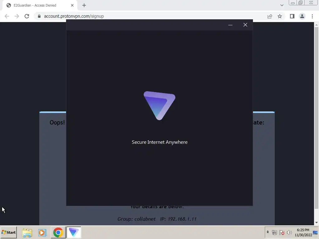This screenshot has height=239, width=319.
Task: Open Chrome's three-dot menu
Action: (312, 16)
